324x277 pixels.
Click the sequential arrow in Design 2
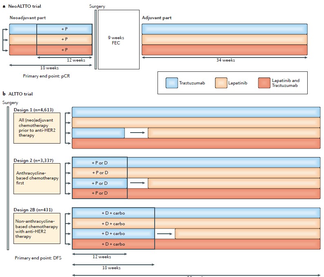[x=138, y=183]
